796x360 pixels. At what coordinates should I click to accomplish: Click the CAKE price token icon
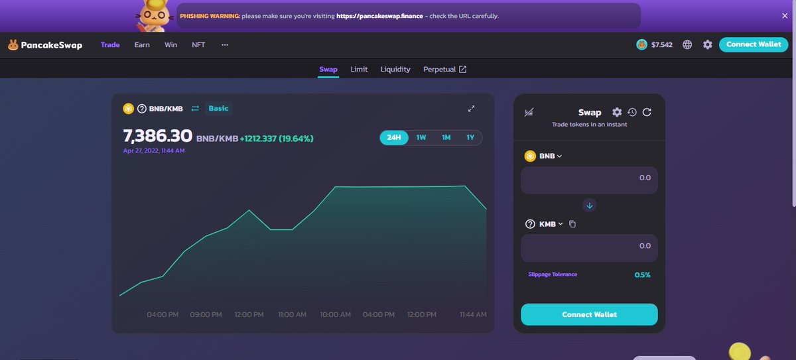pos(641,44)
